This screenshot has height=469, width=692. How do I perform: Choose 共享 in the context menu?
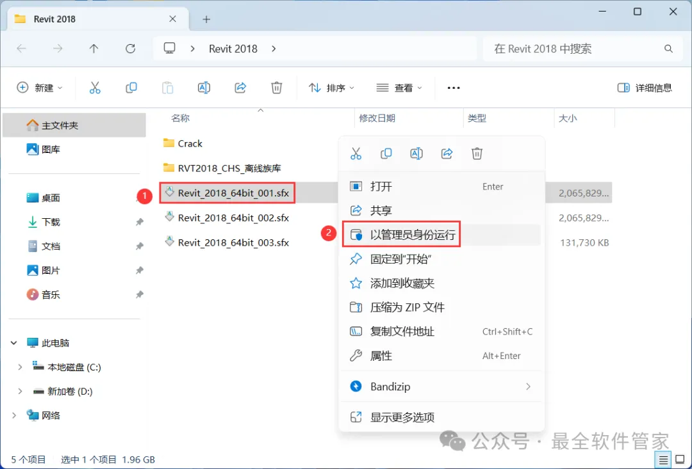click(x=441, y=211)
